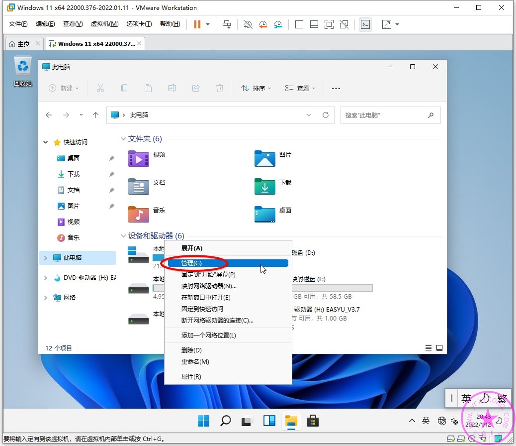
Task: Click 此电脑 in the navigation pane
Action: (x=78, y=258)
